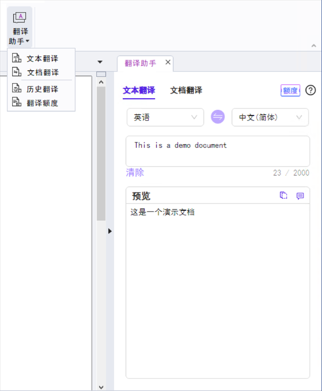
Task: Click the 文档翻译 document icon in the menu
Action: pyautogui.click(x=17, y=72)
